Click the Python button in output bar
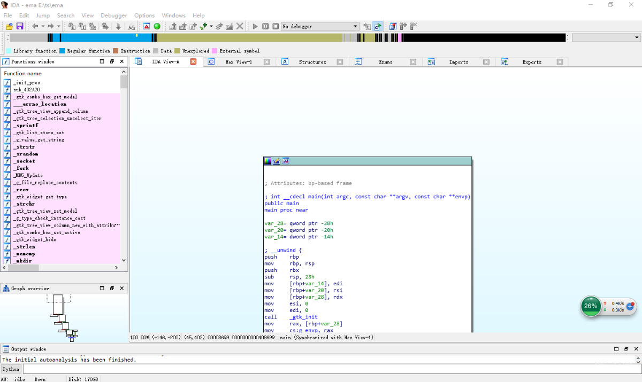 [x=11, y=369]
